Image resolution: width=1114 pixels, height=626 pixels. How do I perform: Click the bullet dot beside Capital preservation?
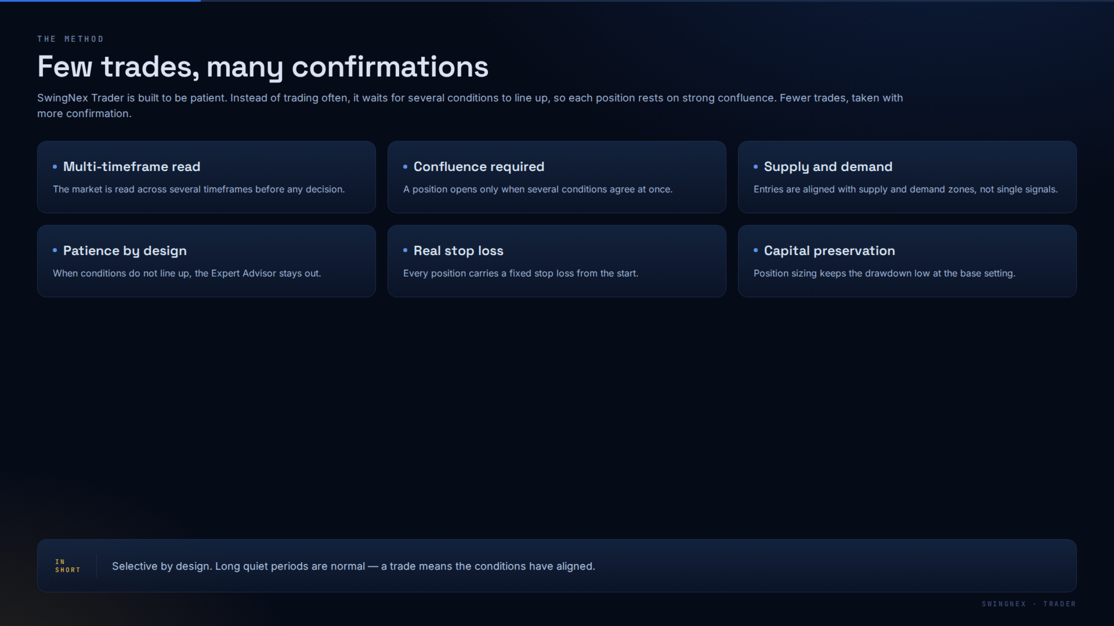tap(756, 250)
